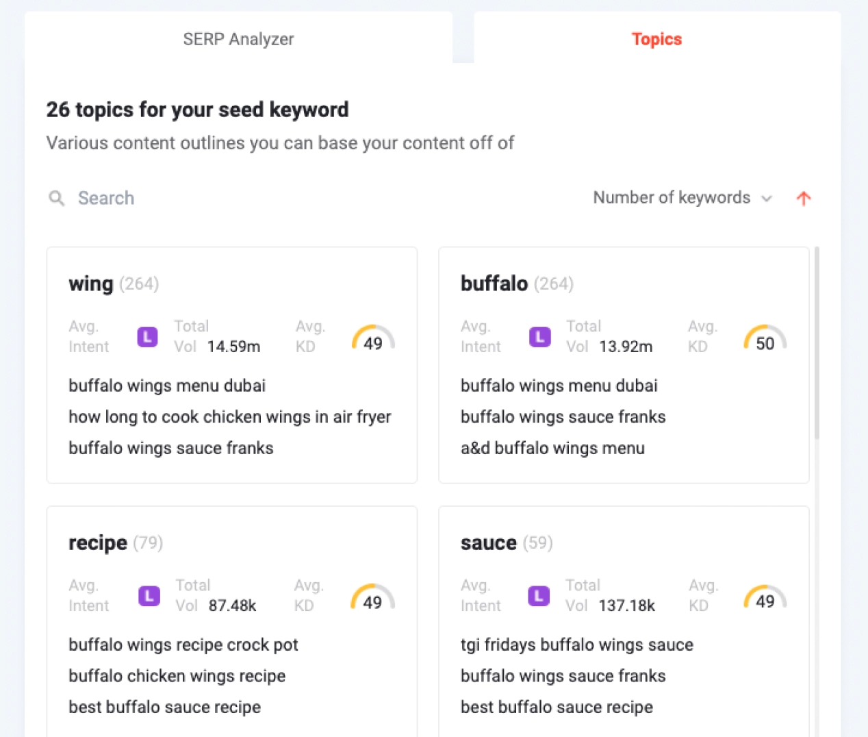Click the purple L intent badge in recipe card
Image resolution: width=868 pixels, height=737 pixels.
coord(149,596)
